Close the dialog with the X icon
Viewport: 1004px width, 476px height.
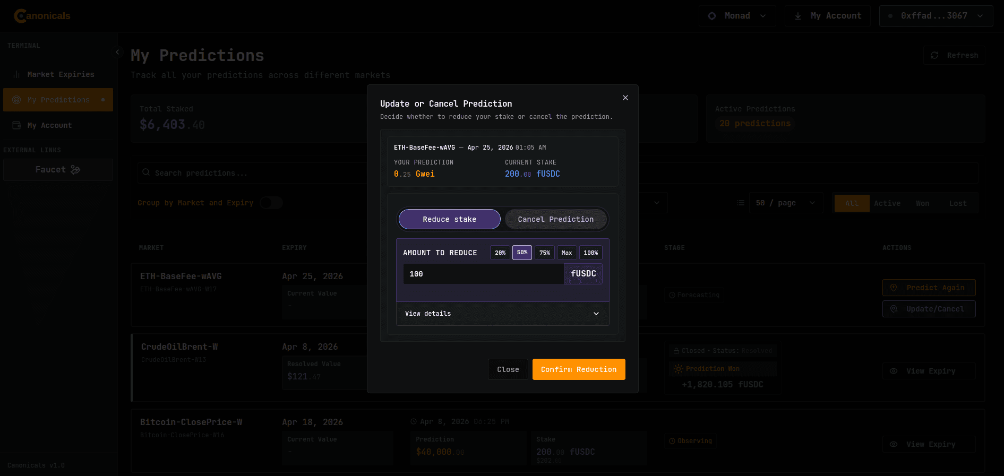pos(625,98)
